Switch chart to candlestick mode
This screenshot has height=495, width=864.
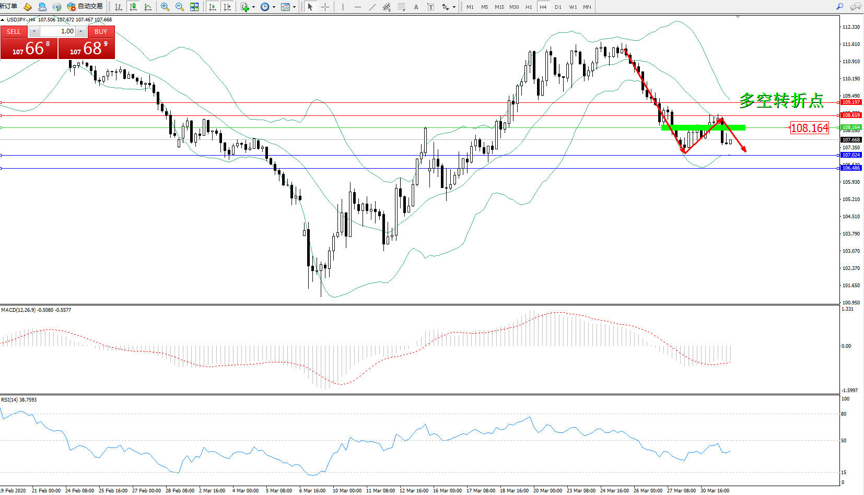[133, 7]
